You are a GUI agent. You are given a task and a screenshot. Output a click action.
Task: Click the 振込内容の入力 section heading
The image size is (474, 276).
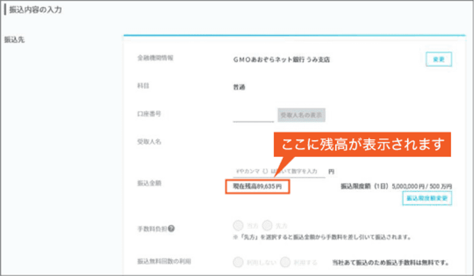(x=36, y=10)
